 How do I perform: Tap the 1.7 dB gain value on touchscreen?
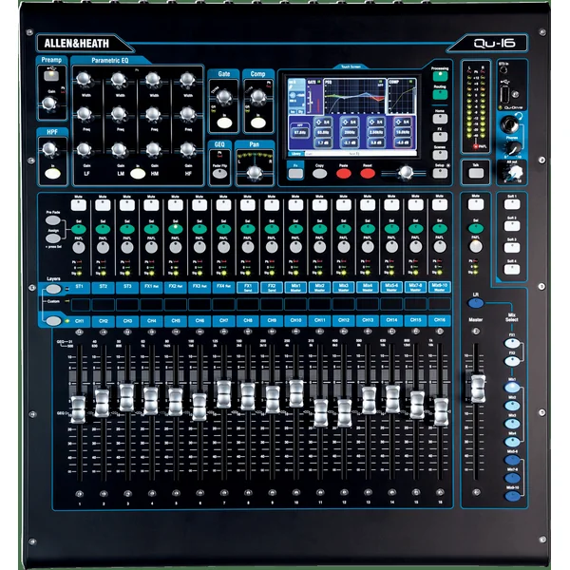pyautogui.click(x=323, y=142)
